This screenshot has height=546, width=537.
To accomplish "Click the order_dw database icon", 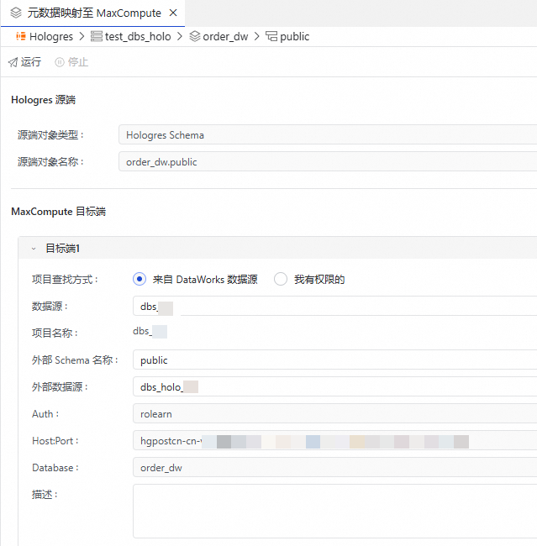I will 195,36.
